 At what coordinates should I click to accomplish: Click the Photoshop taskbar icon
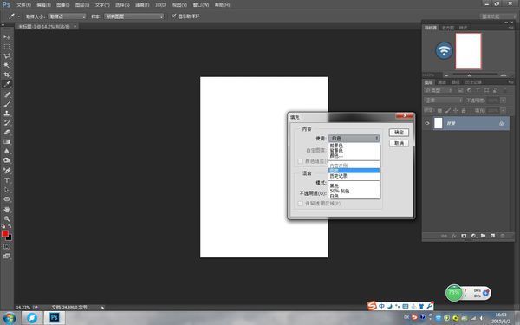tap(54, 318)
